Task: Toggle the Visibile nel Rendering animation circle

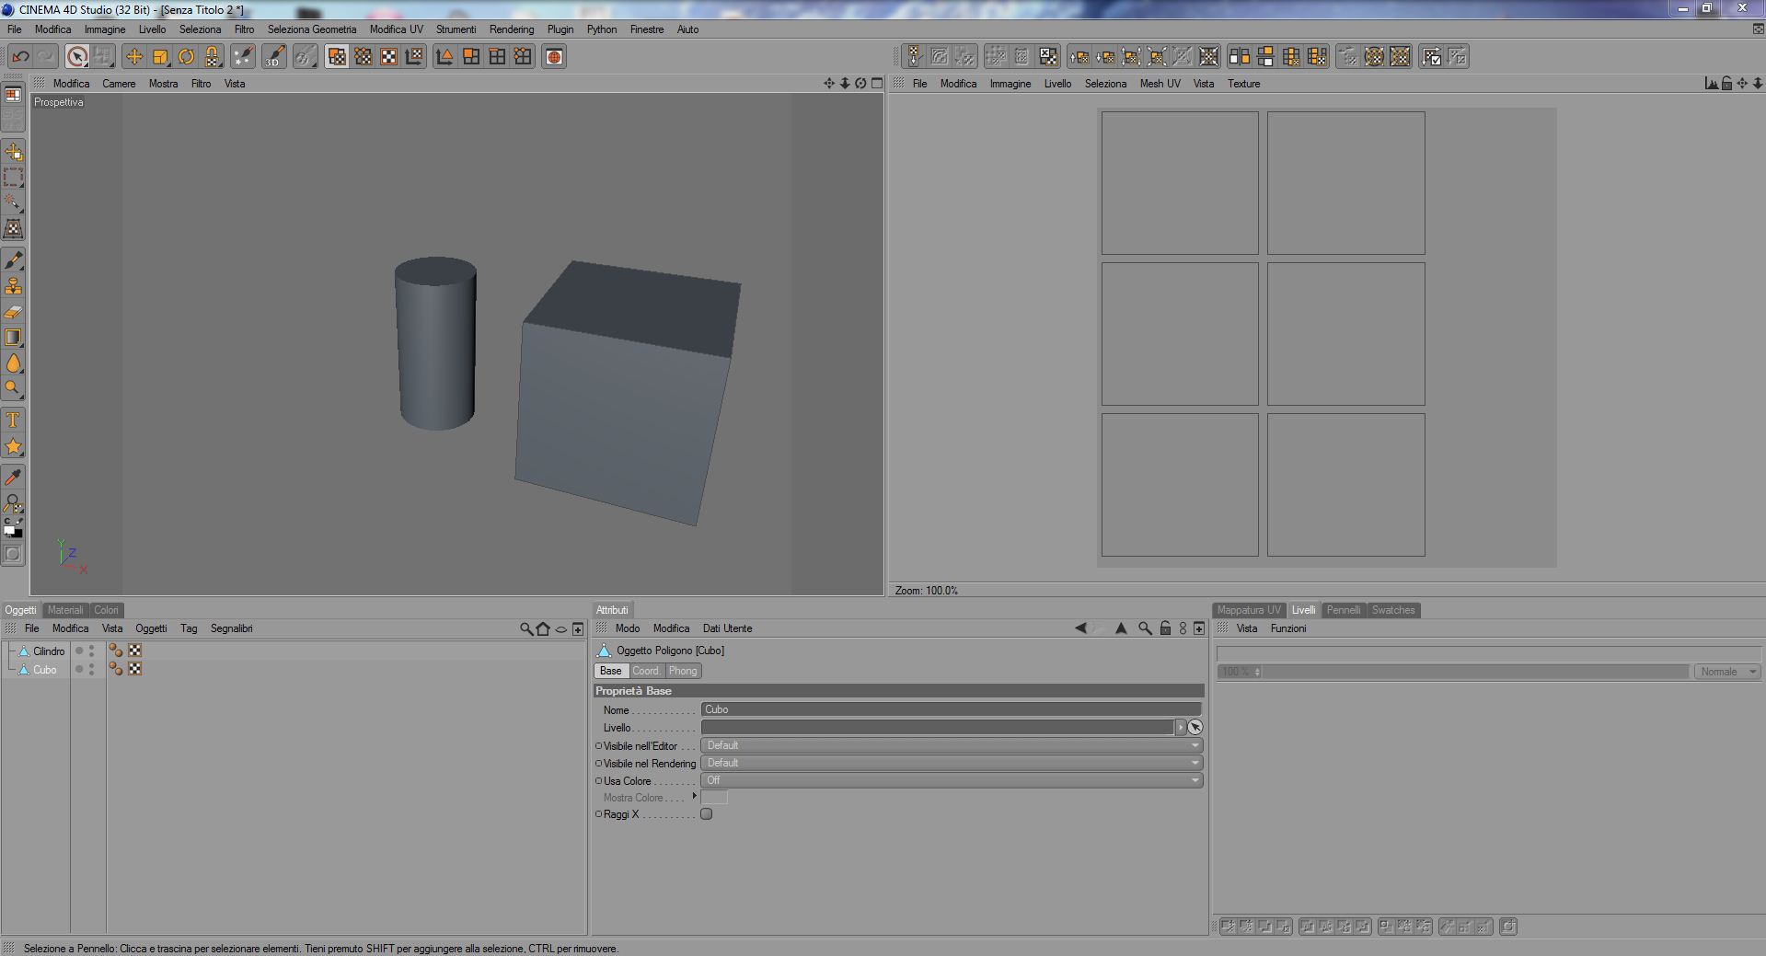Action: click(599, 764)
